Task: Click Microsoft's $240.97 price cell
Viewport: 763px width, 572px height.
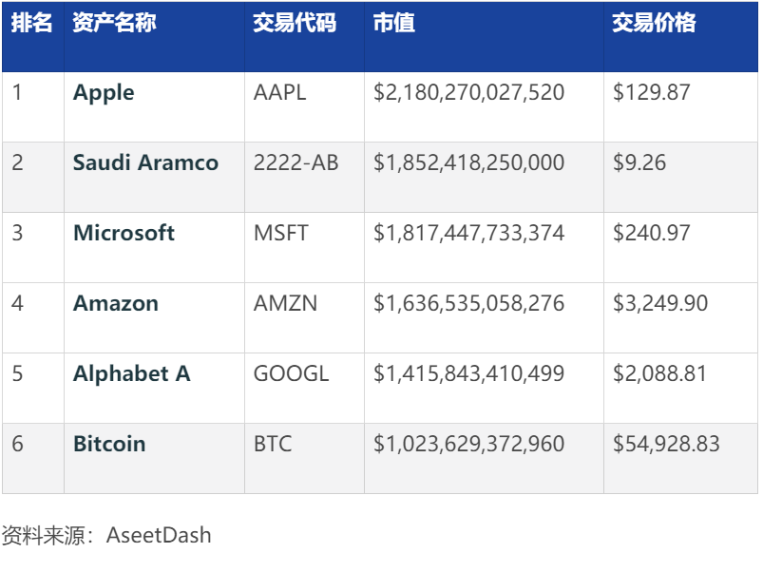Action: 652,234
